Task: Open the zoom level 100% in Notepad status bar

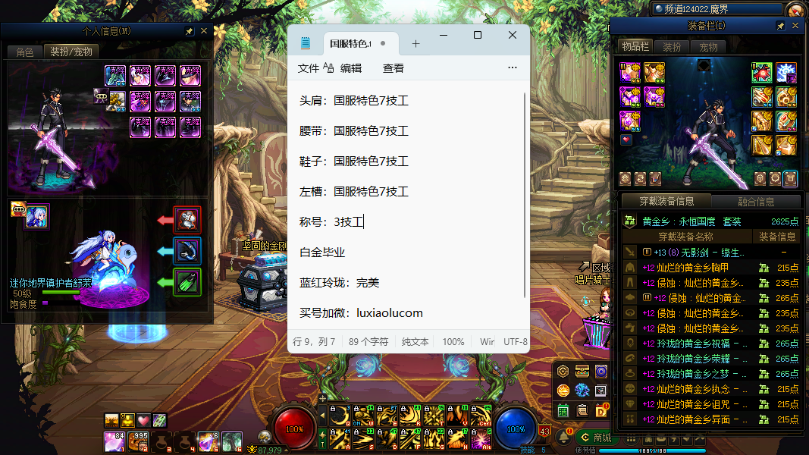Action: click(453, 342)
